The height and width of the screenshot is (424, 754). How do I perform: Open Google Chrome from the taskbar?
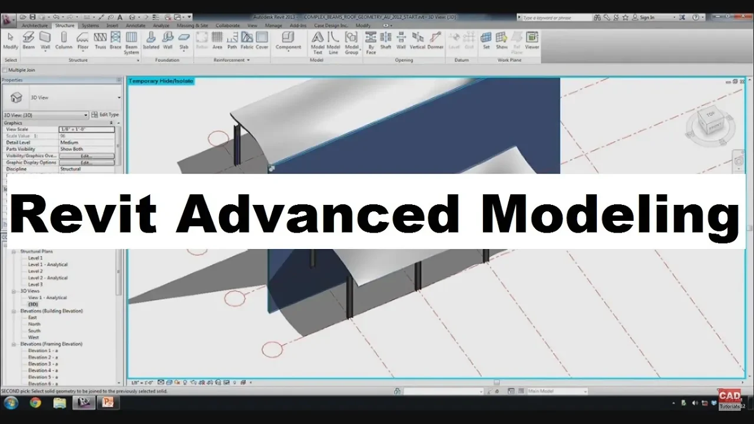coord(35,403)
